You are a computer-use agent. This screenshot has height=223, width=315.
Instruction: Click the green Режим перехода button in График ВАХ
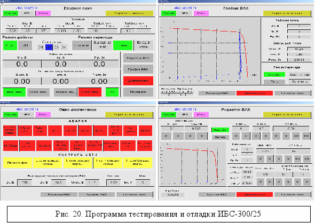coord(274,75)
